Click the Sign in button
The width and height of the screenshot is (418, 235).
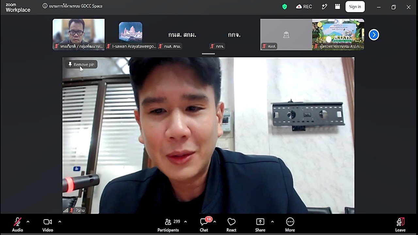coord(355,7)
